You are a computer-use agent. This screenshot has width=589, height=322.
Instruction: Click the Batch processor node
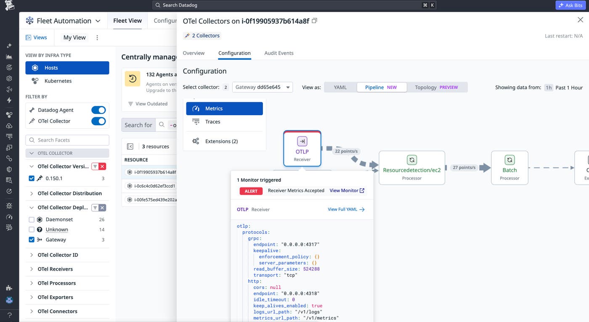[x=509, y=168]
